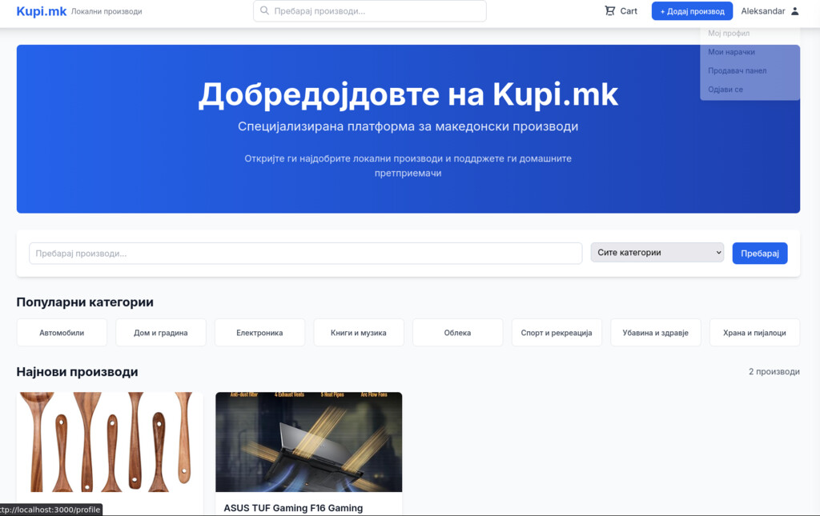
Task: Select the Електроника category
Action: (x=259, y=333)
